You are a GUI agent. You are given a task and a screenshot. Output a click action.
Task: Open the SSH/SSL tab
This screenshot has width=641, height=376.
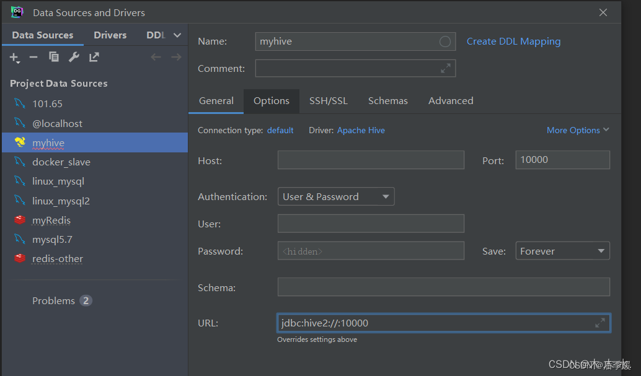tap(329, 100)
